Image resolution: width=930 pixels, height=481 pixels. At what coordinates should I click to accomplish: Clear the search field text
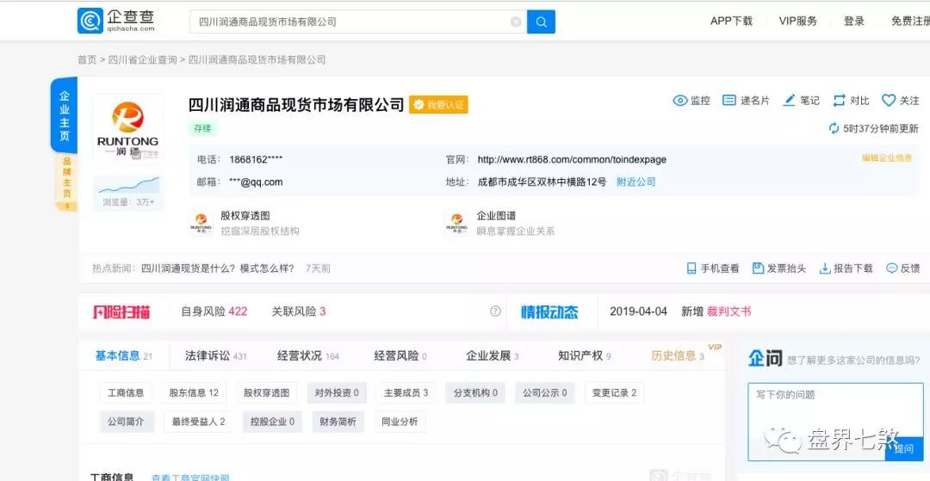pos(516,22)
